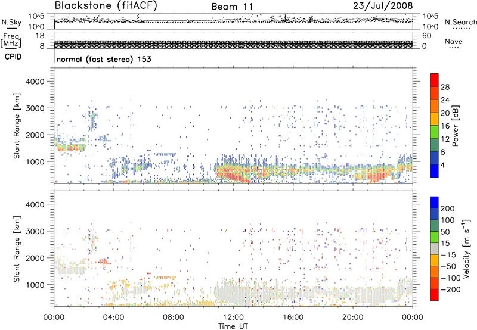Click the "2000" tick of the power panel

pos(35,135)
